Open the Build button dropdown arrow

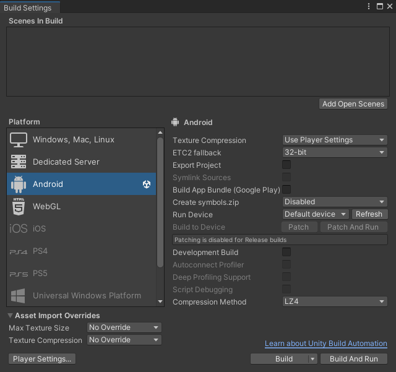click(312, 359)
